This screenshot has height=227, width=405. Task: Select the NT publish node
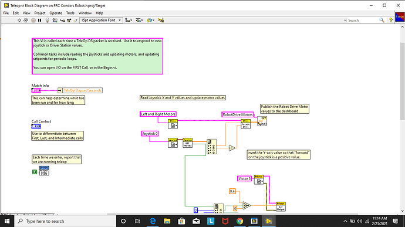pyautogui.click(x=262, y=121)
